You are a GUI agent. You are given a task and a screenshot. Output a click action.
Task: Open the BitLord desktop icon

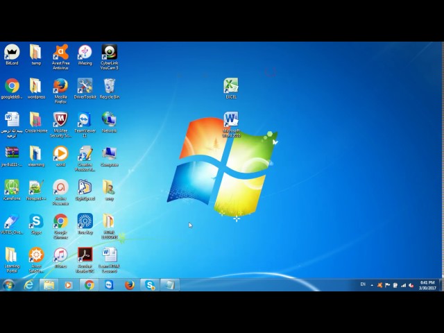pos(12,53)
